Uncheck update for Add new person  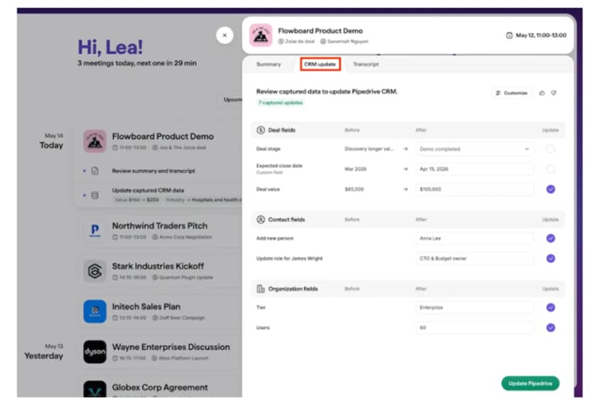click(551, 238)
